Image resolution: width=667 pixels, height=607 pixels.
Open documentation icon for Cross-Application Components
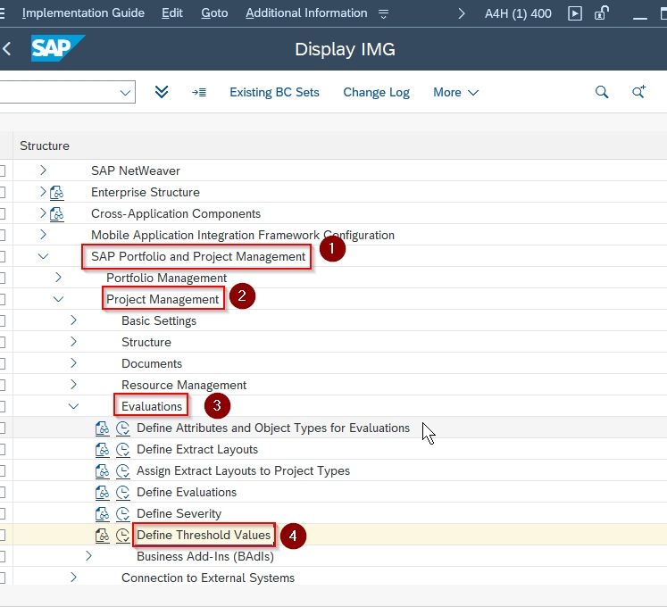[57, 214]
